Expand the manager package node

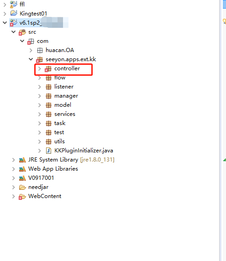pyautogui.click(x=40, y=96)
